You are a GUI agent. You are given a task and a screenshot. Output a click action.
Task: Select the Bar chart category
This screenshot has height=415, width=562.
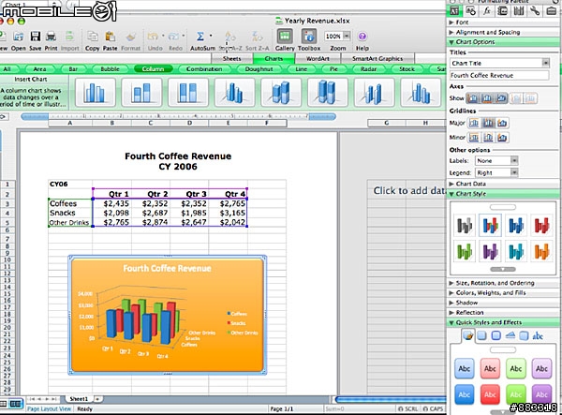(73, 68)
